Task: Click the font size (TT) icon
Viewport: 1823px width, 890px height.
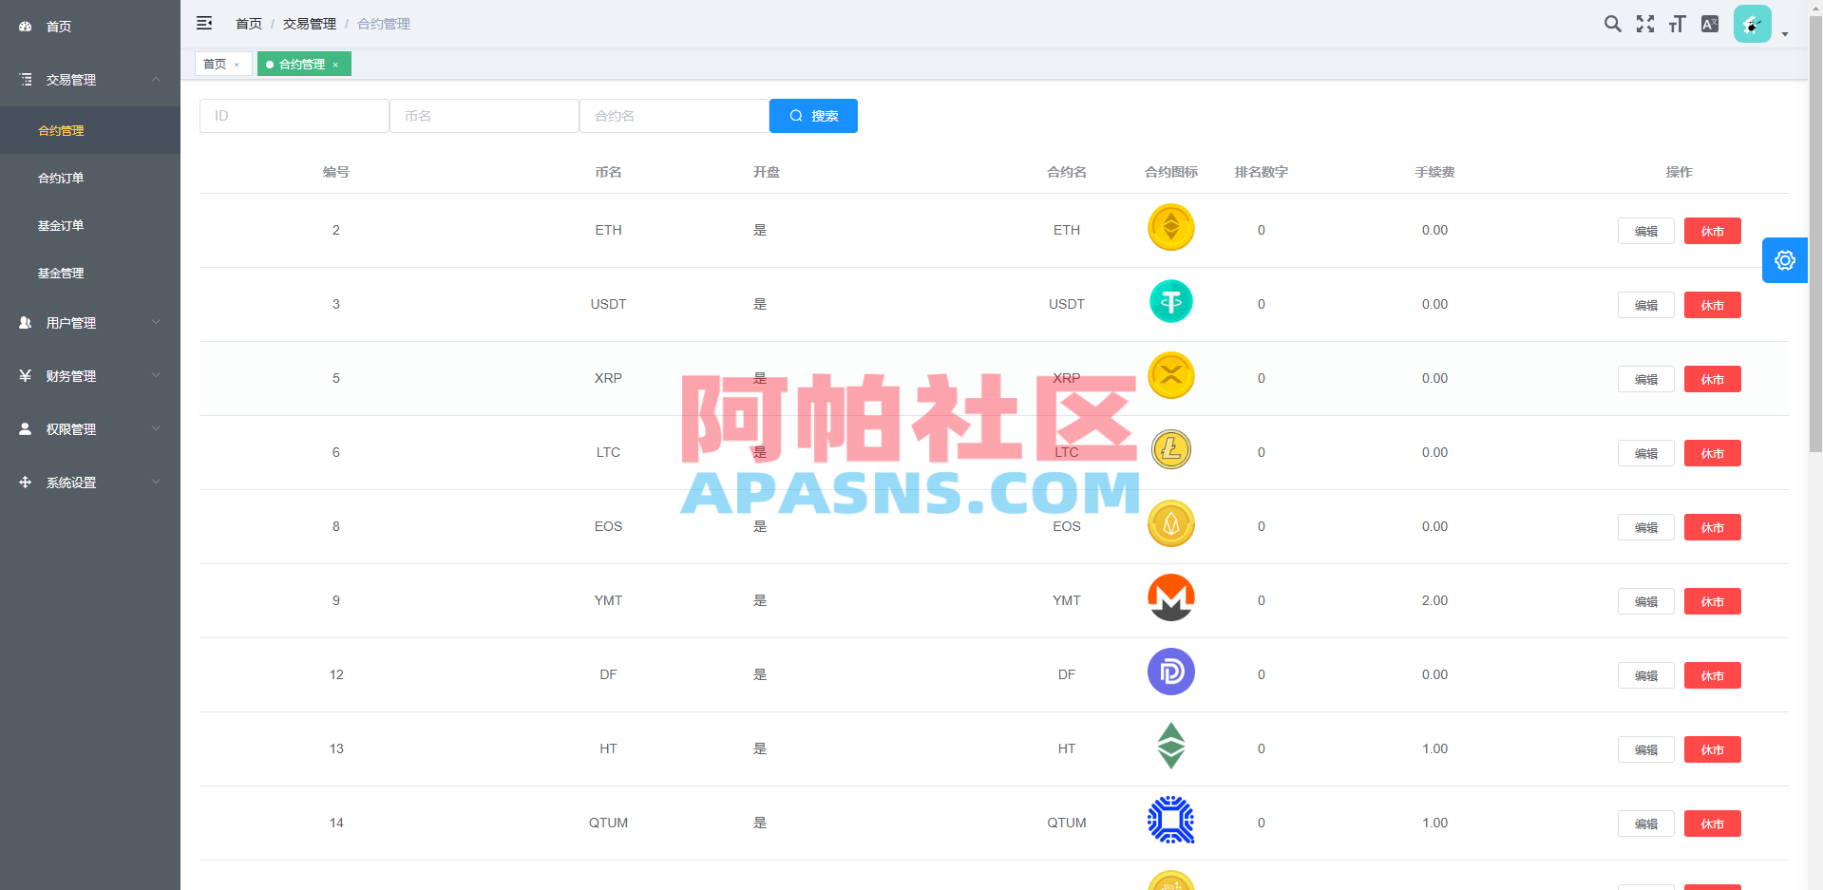Action: [x=1677, y=24]
